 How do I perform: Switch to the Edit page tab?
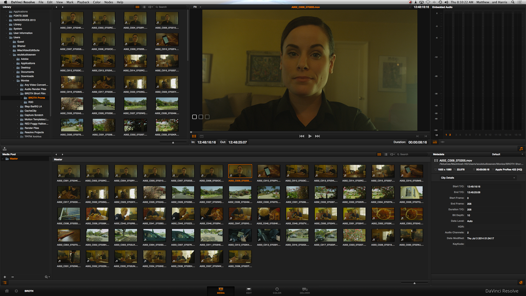[249, 291]
